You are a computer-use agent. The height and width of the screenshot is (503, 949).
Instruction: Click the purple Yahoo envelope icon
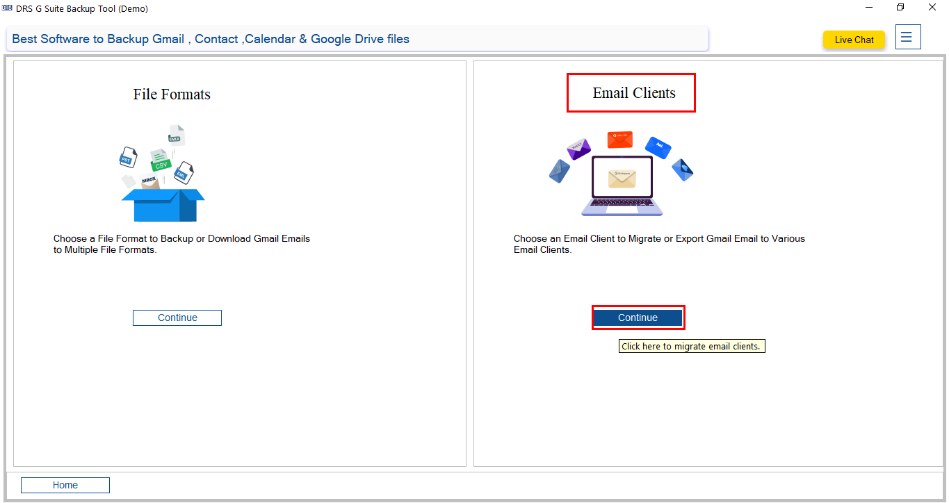point(578,149)
